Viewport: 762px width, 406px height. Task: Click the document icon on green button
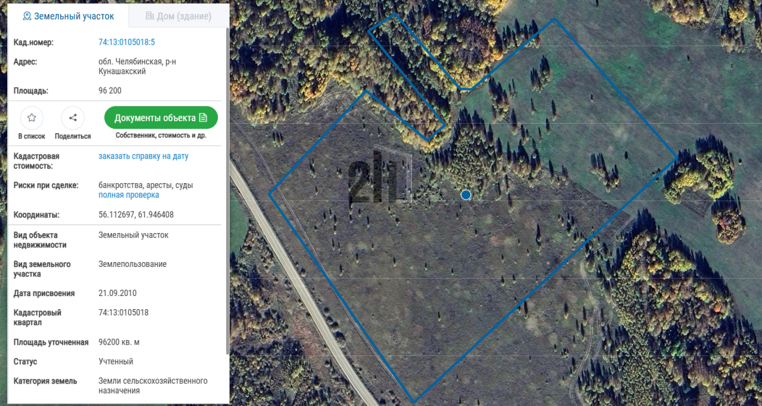click(203, 118)
